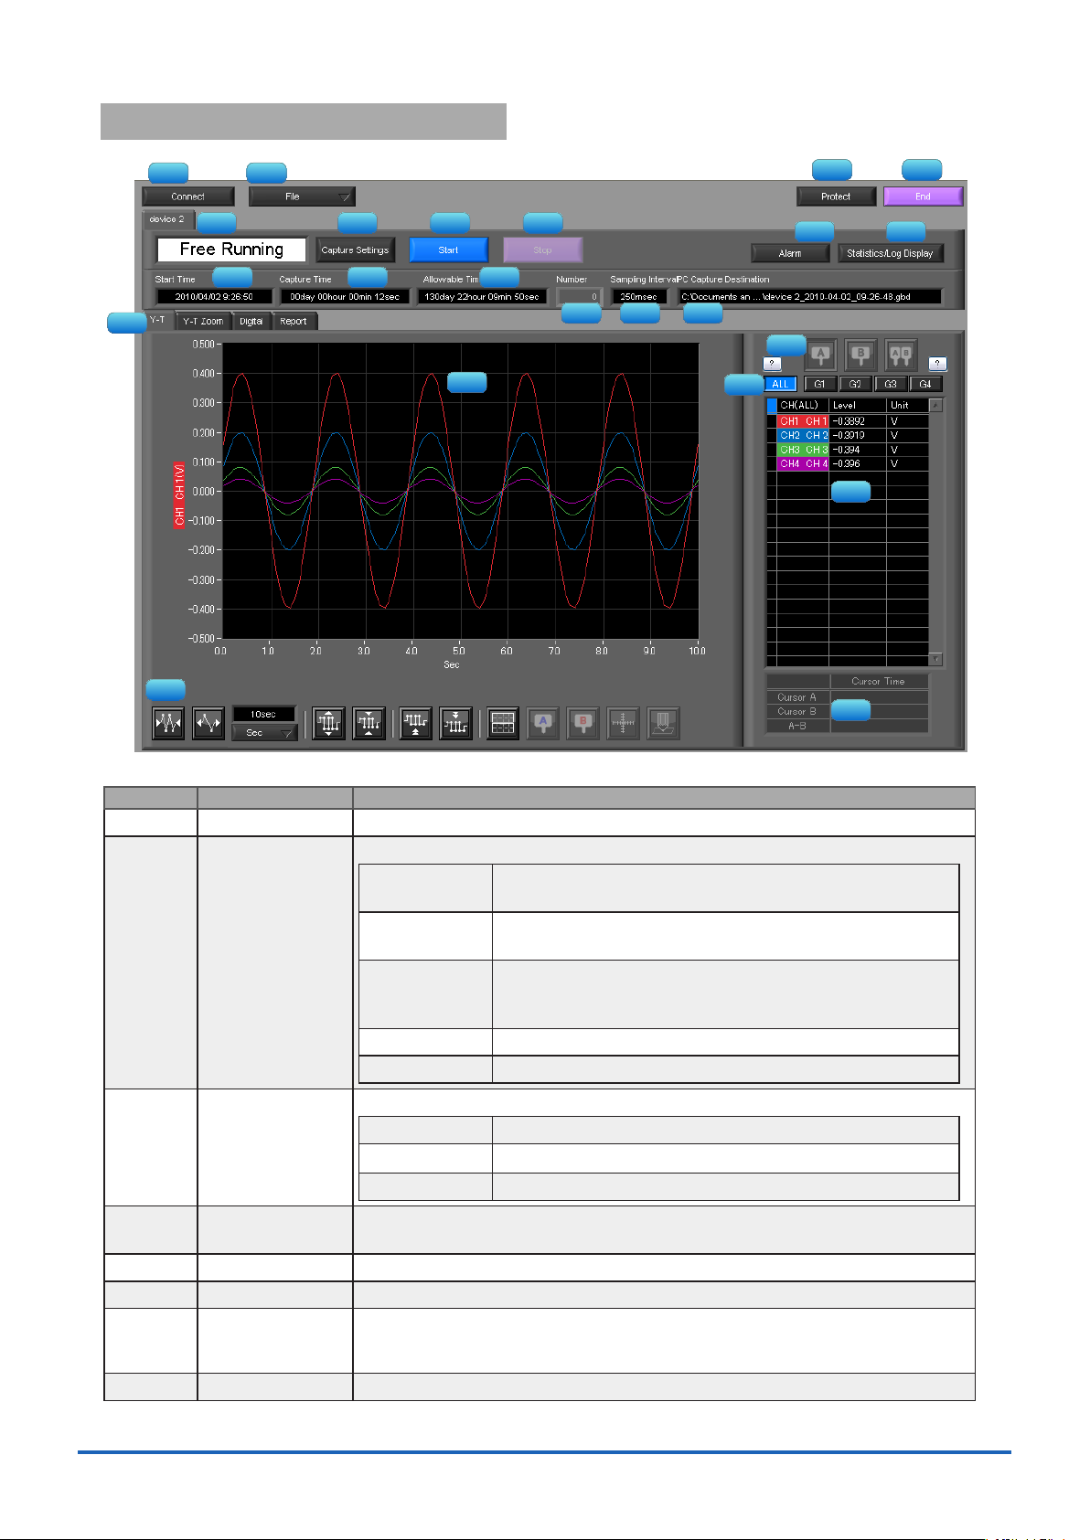
Task: Click the Connect button
Action: pos(188,196)
